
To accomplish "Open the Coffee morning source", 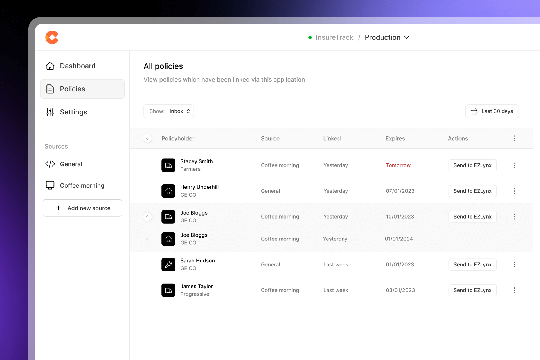I will click(82, 185).
